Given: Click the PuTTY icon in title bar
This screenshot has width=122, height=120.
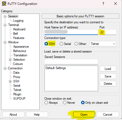Looking at the screenshot, I should pyautogui.click(x=4, y=4).
